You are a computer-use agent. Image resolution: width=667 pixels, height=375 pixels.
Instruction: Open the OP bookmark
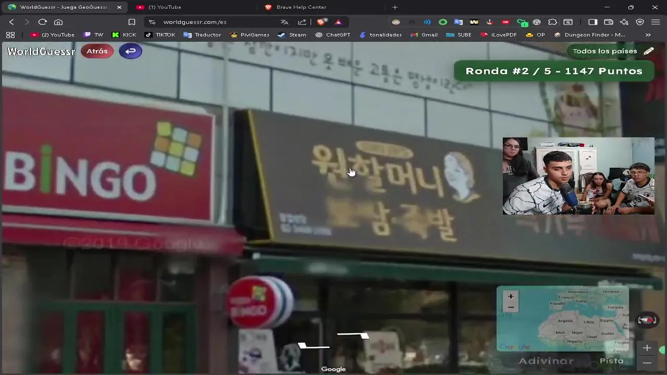click(535, 35)
